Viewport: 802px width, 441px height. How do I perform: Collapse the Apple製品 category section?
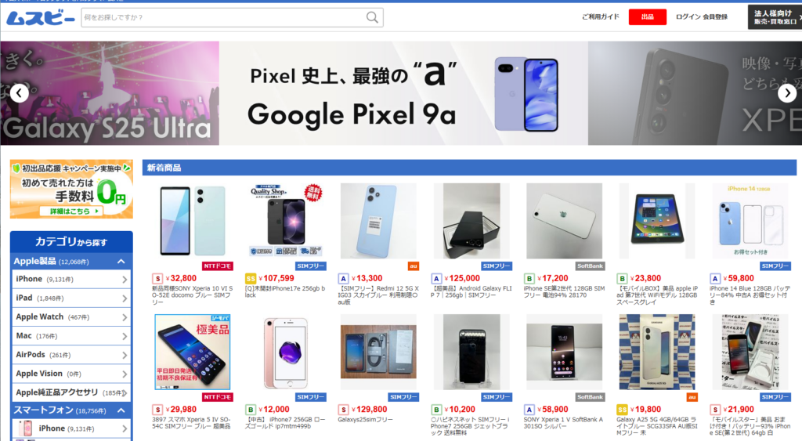tap(121, 262)
